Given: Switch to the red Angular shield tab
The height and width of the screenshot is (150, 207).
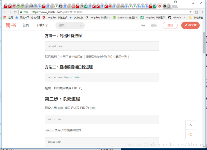Looking at the screenshot, I should pos(14,6).
